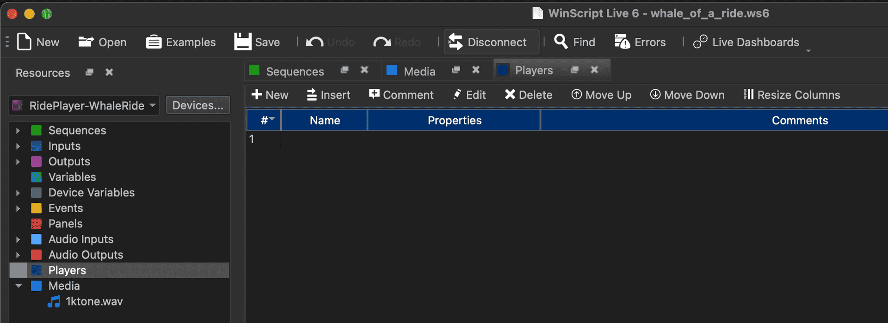888x323 pixels.
Task: Click the Devices... button
Action: click(197, 105)
